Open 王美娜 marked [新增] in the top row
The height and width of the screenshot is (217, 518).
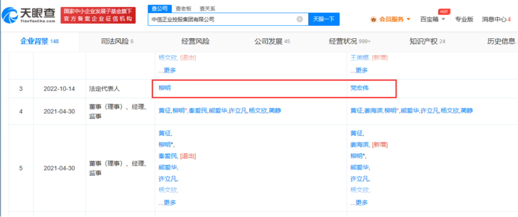pyautogui.click(x=360, y=58)
